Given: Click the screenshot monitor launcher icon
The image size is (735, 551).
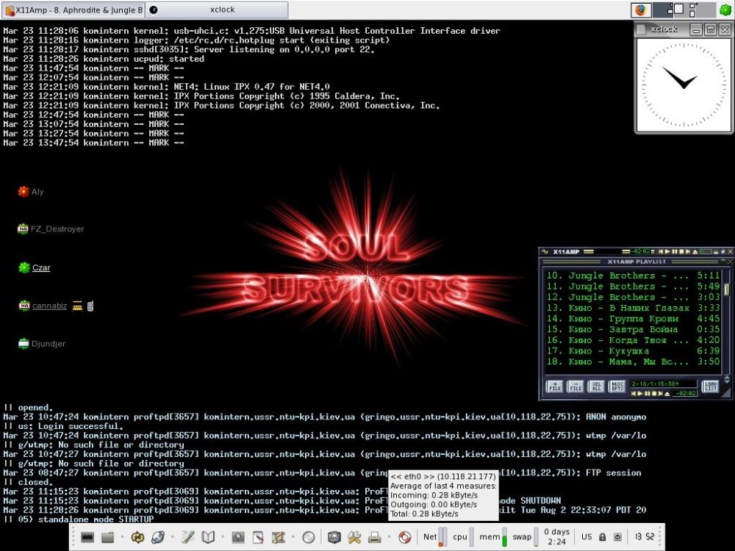Looking at the screenshot, I should click(237, 537).
